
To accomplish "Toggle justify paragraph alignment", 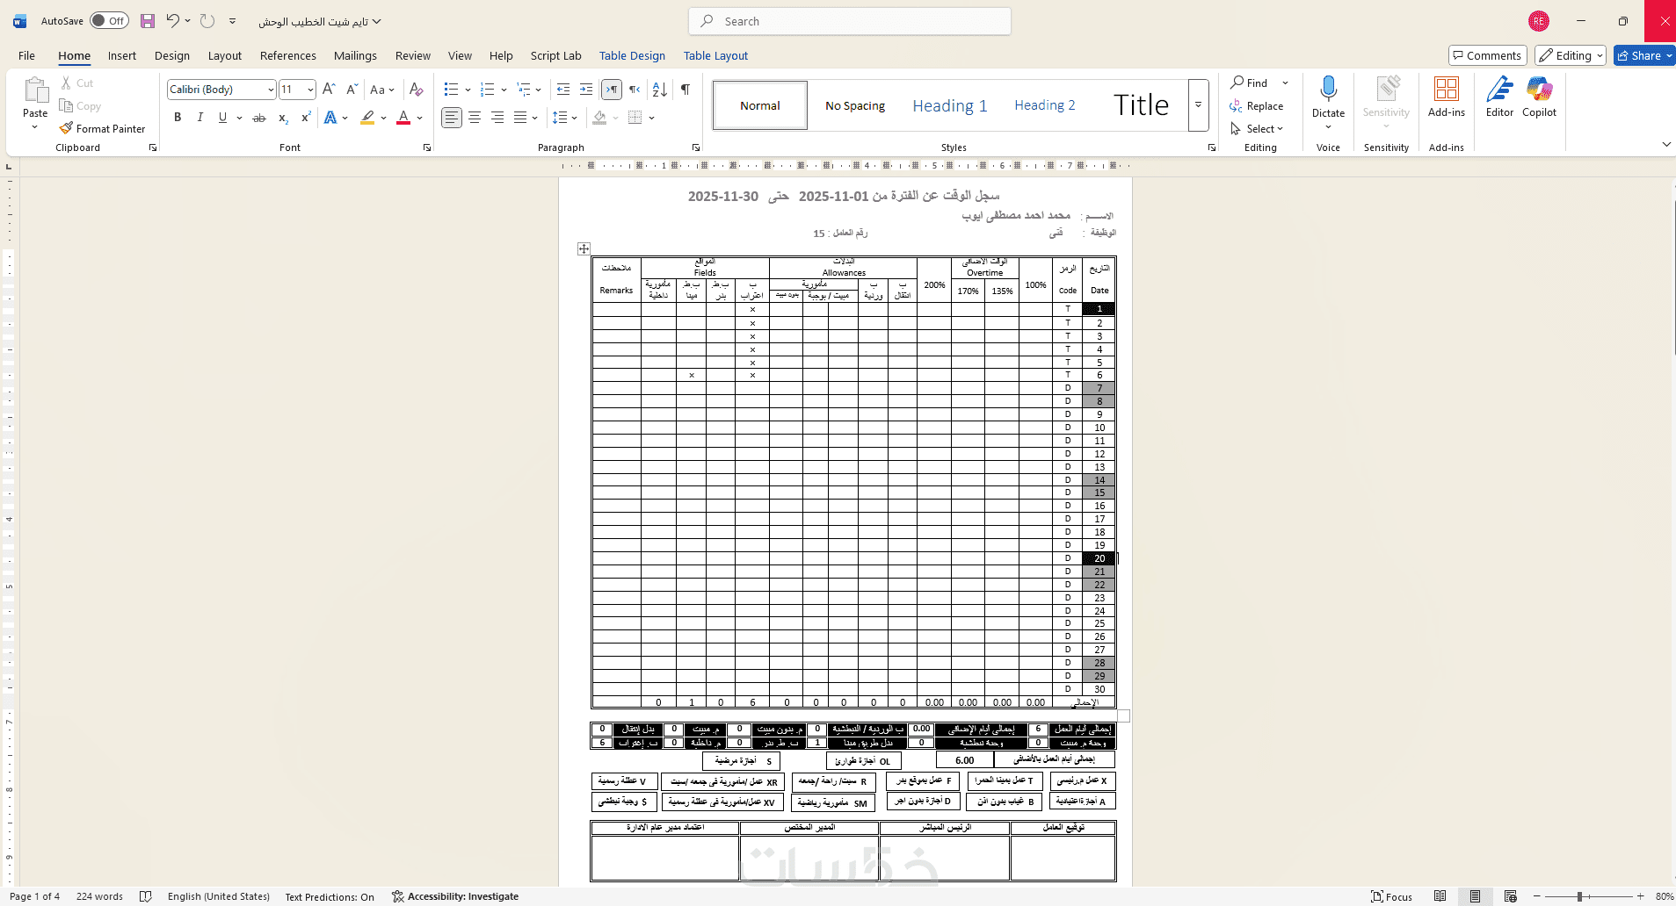I will [520, 118].
